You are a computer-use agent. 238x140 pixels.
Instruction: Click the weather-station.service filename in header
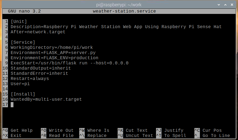coord(124,11)
